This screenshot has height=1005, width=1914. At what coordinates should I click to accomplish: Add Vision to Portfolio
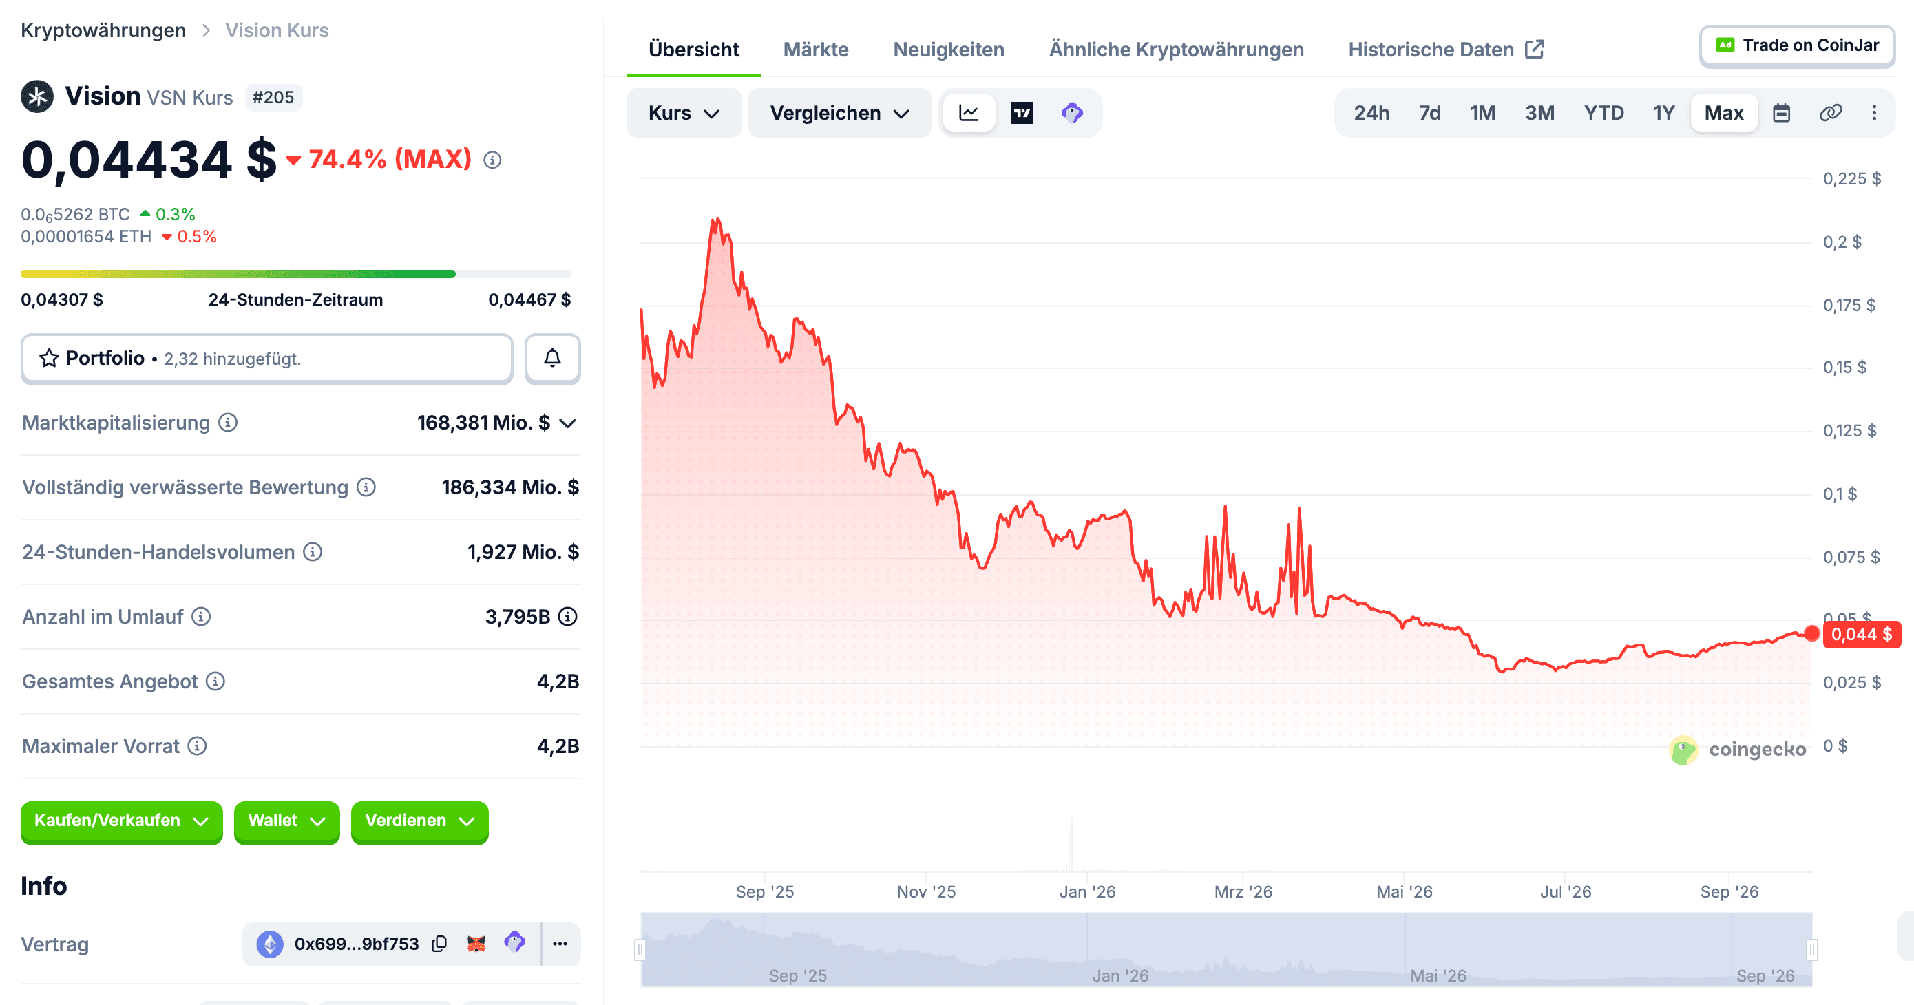point(266,358)
